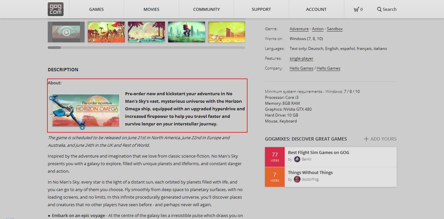The width and height of the screenshot is (444, 219).
Task: Open the BenKii user profile name
Action: tap(307, 159)
